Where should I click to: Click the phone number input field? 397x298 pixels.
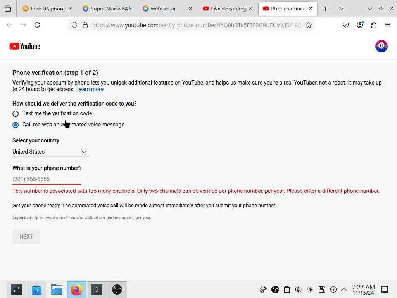pos(47,179)
